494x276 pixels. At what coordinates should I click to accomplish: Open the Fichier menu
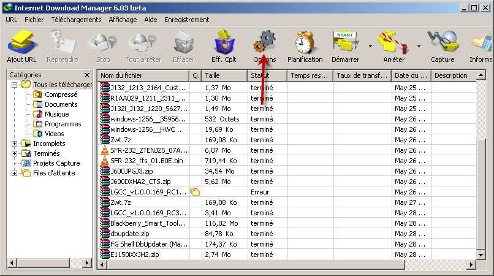(34, 20)
